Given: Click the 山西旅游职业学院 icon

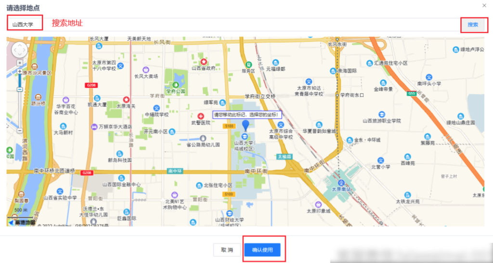Looking at the screenshot, I should [x=382, y=114].
